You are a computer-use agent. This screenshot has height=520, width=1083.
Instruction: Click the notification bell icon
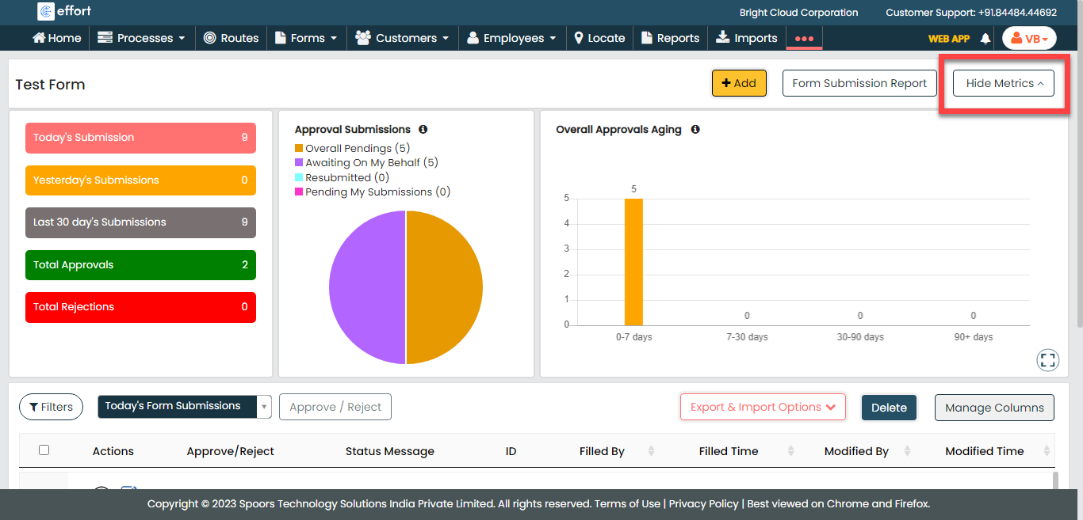985,38
